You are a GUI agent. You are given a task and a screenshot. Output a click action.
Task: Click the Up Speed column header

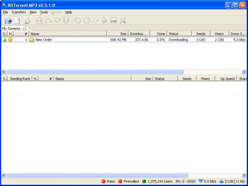coord(226,79)
